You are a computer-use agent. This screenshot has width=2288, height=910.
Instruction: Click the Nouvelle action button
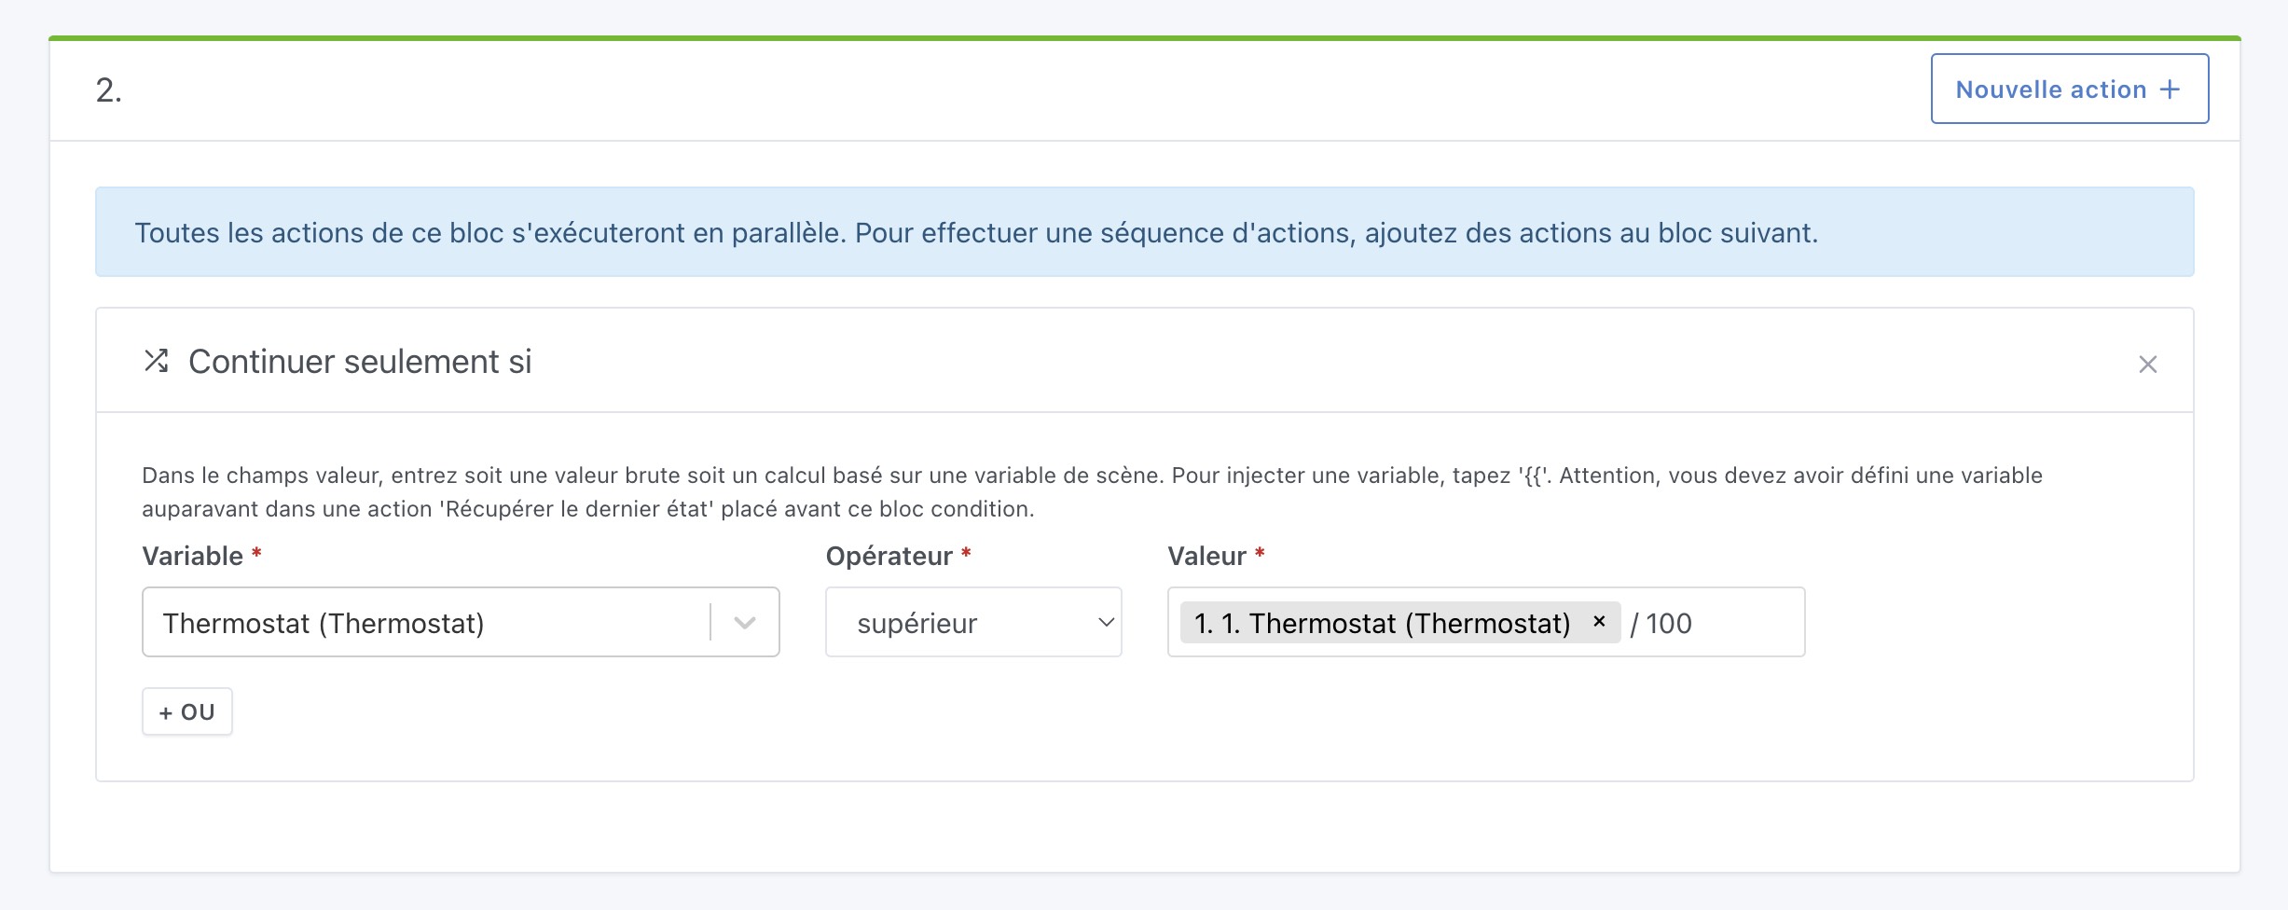click(2068, 89)
